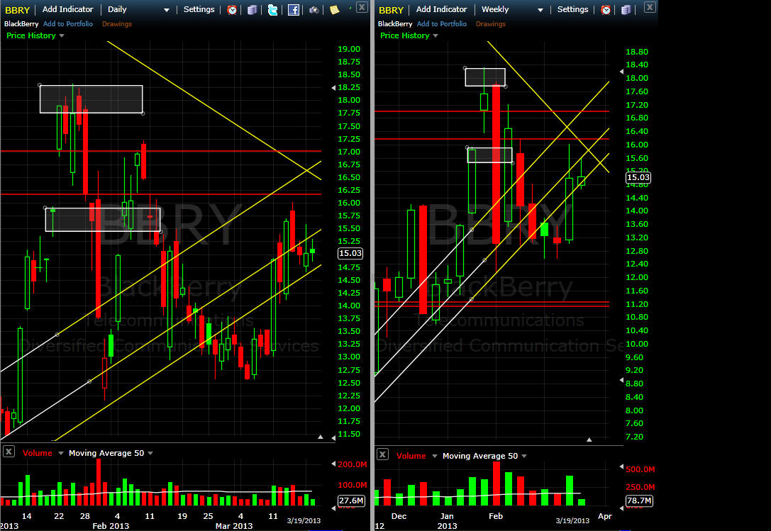Click the BBRY symbol on Weekly chart

pyautogui.click(x=391, y=10)
